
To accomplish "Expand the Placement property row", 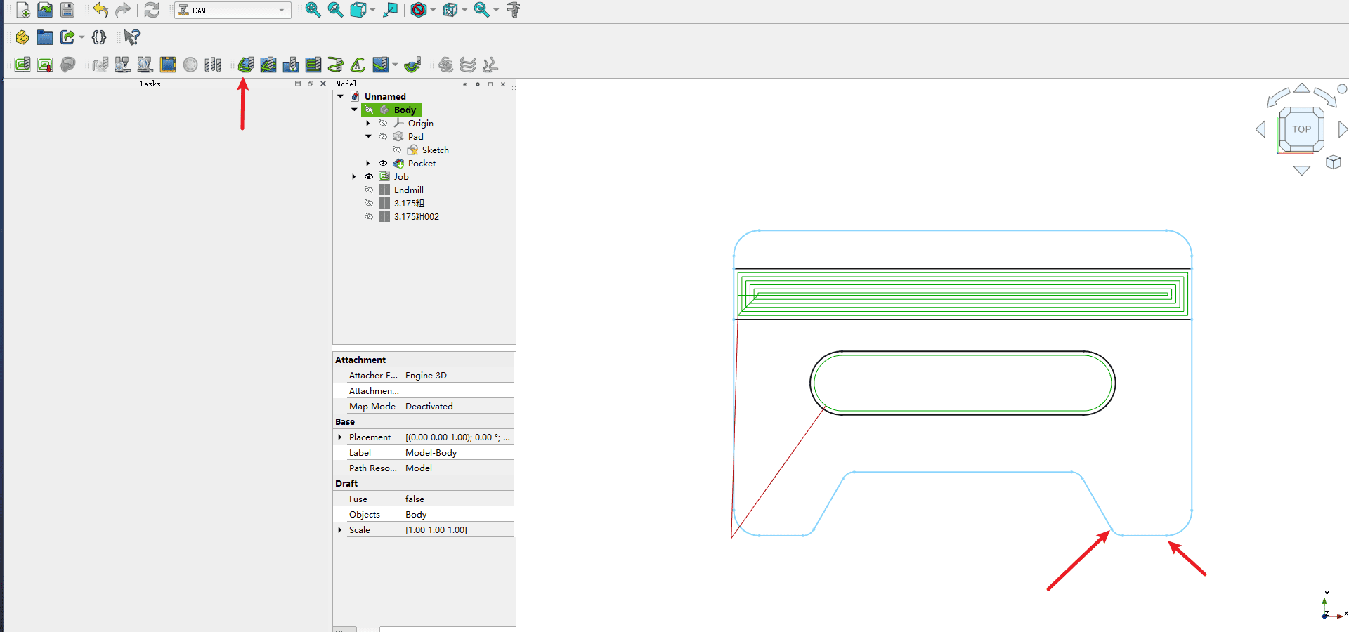I will point(340,437).
